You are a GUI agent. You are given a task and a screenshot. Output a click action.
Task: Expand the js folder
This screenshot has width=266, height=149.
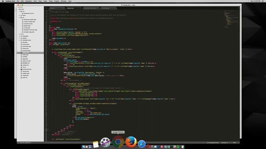[20, 34]
